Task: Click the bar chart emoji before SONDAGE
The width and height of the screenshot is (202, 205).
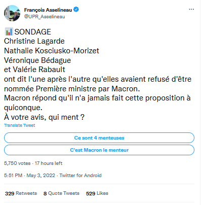Action: tap(9, 31)
